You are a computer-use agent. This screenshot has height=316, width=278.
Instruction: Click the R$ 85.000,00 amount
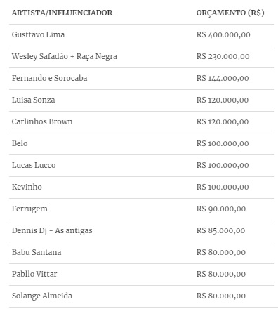point(220,230)
